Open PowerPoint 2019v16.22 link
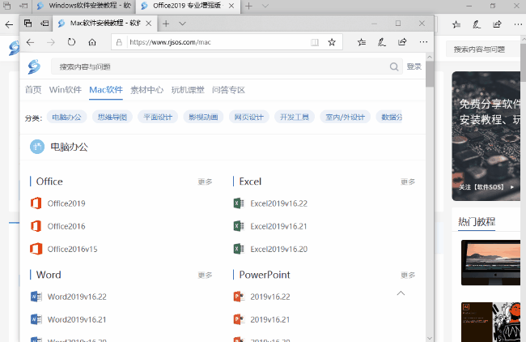 coord(270,297)
